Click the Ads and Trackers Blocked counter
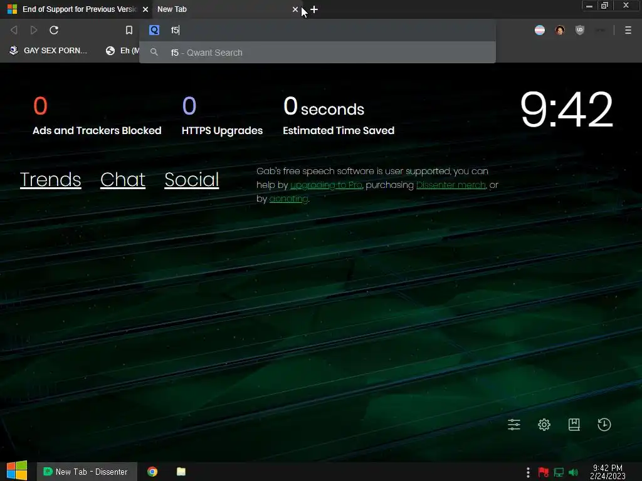Image resolution: width=642 pixels, height=481 pixels. pyautogui.click(x=97, y=116)
